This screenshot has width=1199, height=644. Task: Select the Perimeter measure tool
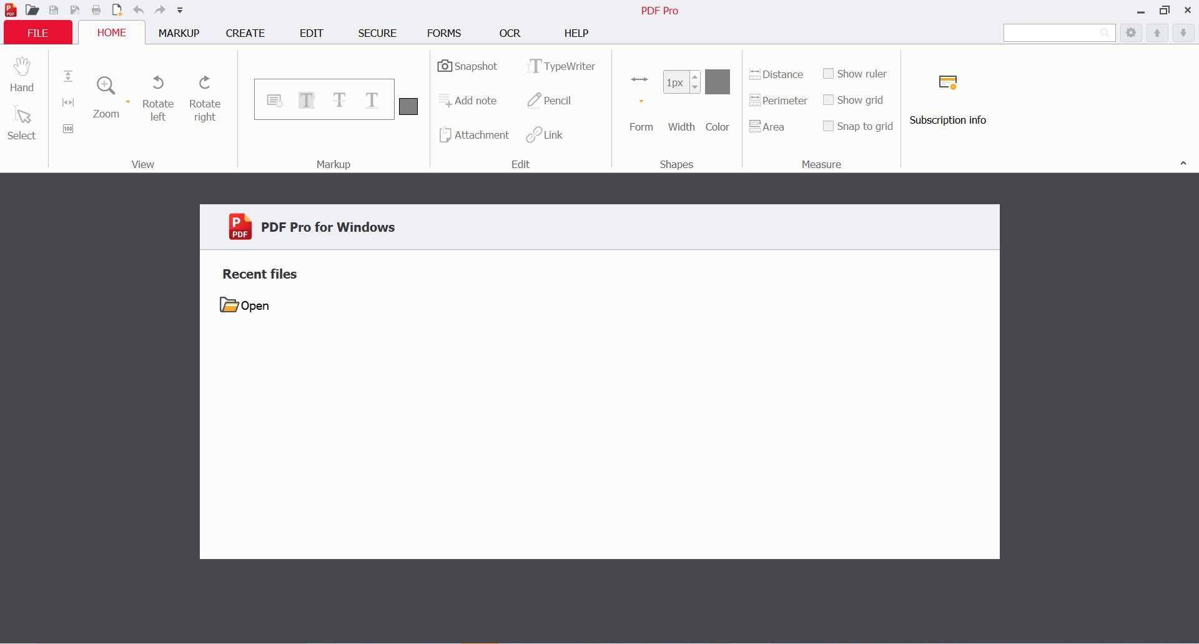[779, 101]
